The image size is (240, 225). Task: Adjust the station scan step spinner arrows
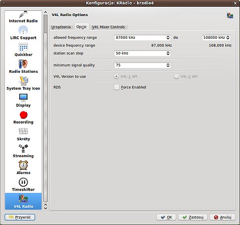[x=168, y=53]
